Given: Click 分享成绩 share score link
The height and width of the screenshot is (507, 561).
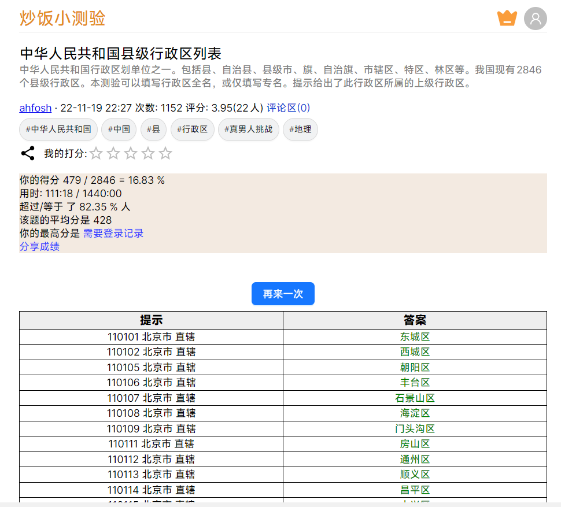Looking at the screenshot, I should [x=39, y=246].
